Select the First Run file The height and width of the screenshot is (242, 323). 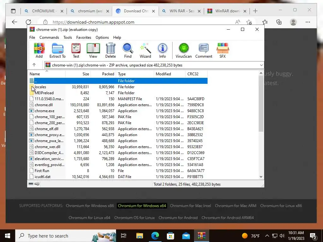pos(118,170)
